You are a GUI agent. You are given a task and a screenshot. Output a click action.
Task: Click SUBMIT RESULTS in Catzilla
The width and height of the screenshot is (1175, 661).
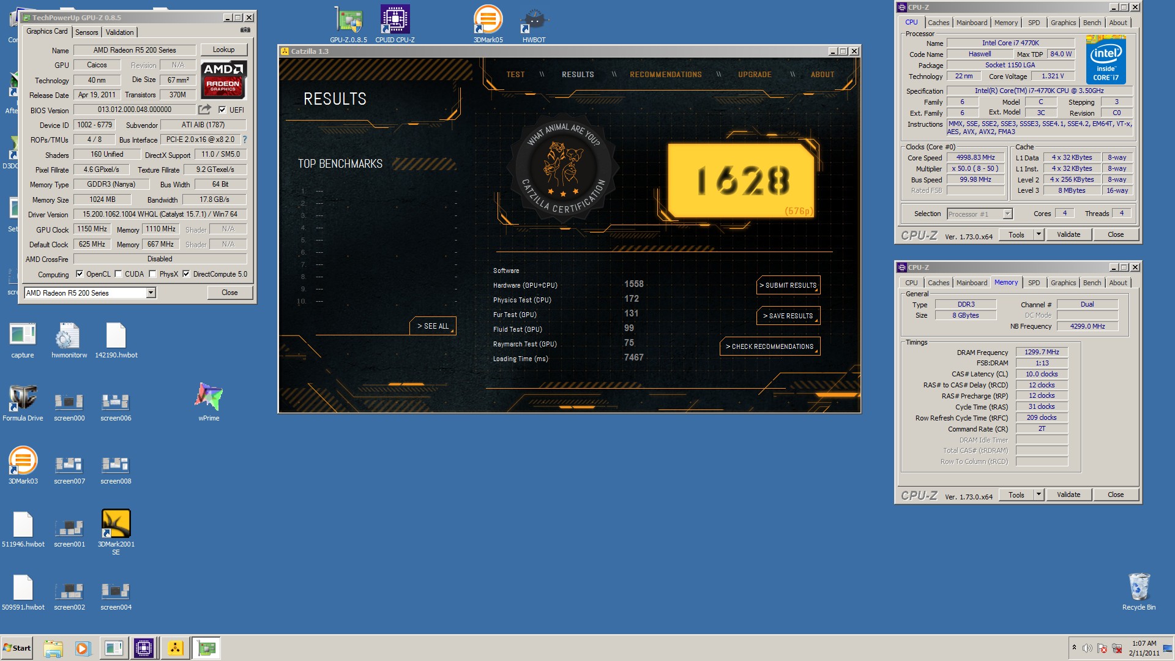click(x=788, y=285)
